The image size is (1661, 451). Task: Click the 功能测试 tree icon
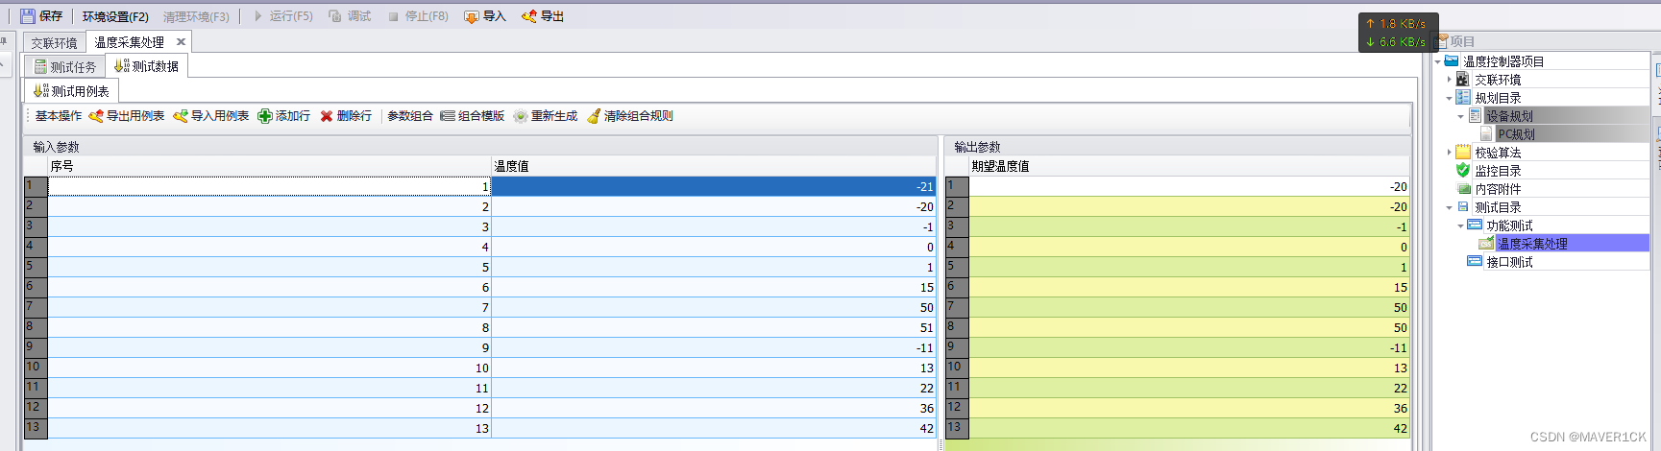click(x=1475, y=225)
